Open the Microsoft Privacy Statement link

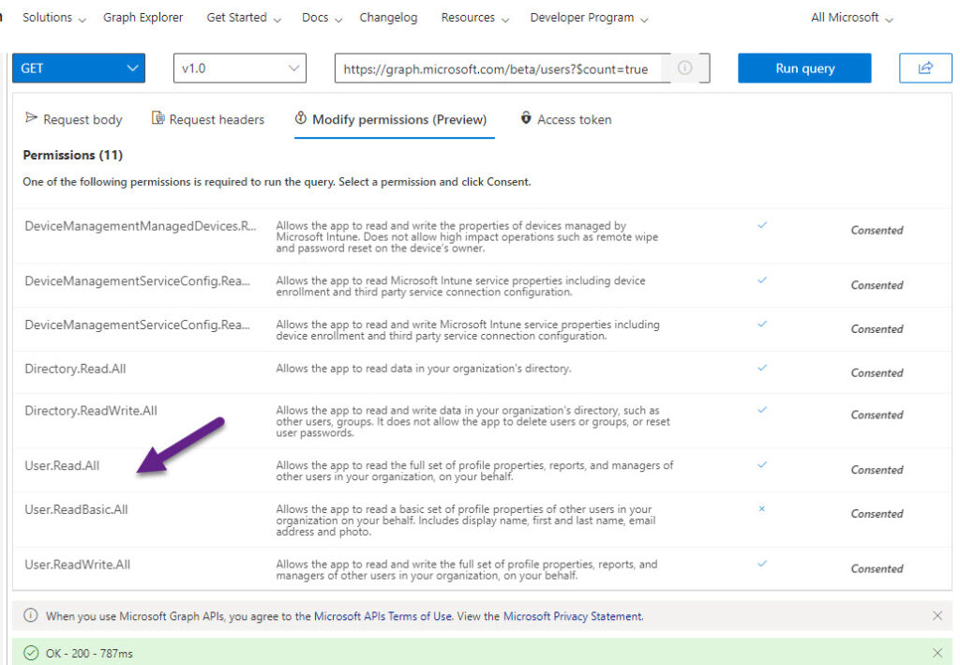(572, 616)
